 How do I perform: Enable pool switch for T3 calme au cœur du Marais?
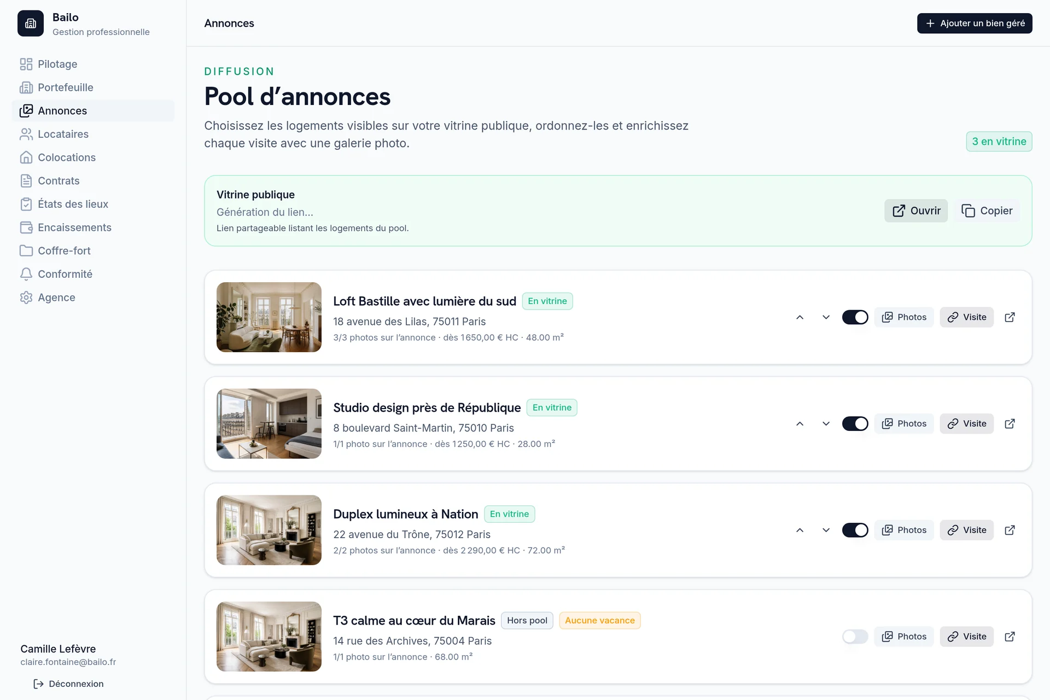point(855,637)
